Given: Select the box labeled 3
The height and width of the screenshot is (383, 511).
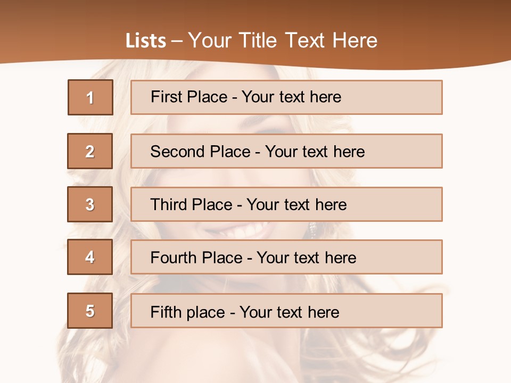Looking at the screenshot, I should click(x=90, y=204).
